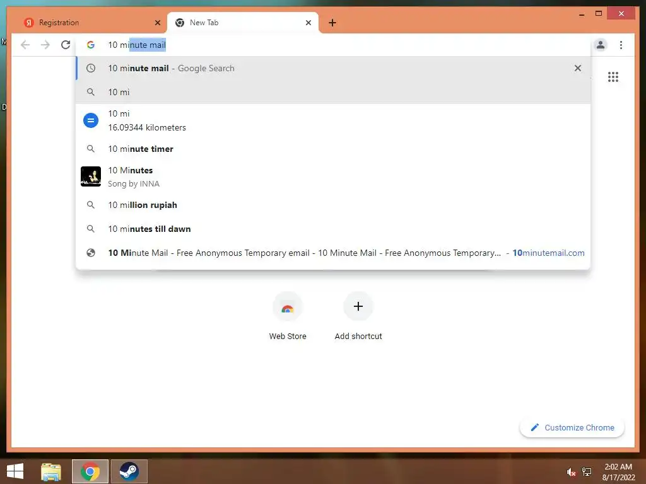Screen dimensions: 646x484
Task: Click the magnifier icon beside '10 minutes till dawn'
Action: [x=91, y=229]
